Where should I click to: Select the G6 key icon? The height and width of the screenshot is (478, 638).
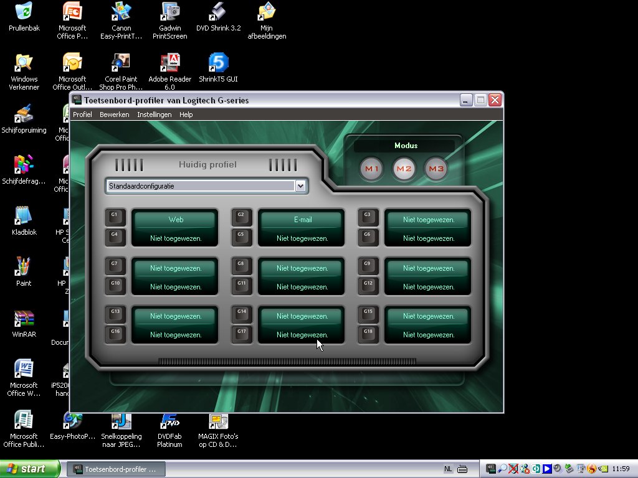pos(368,237)
